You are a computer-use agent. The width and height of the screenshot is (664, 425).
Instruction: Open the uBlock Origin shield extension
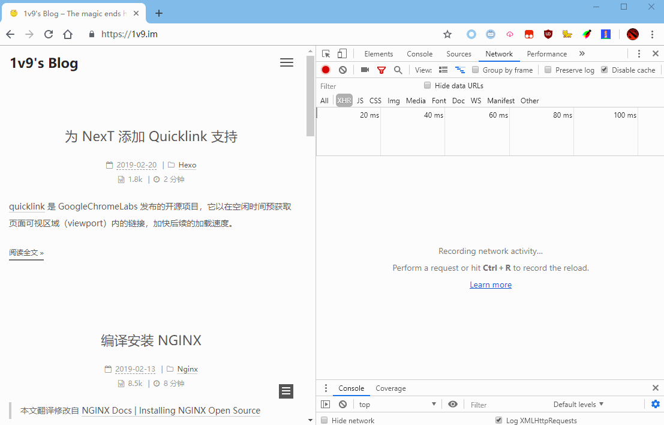(548, 34)
